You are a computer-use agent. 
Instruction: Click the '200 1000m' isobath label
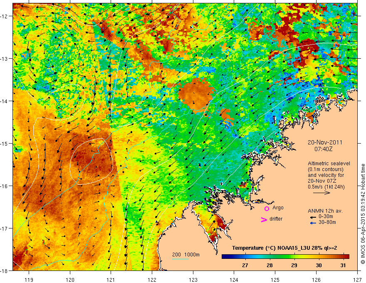coord(186,255)
